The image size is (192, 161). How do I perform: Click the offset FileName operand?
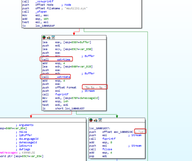48,8
